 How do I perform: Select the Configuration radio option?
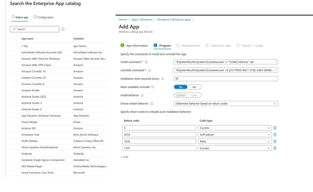pos(35,17)
